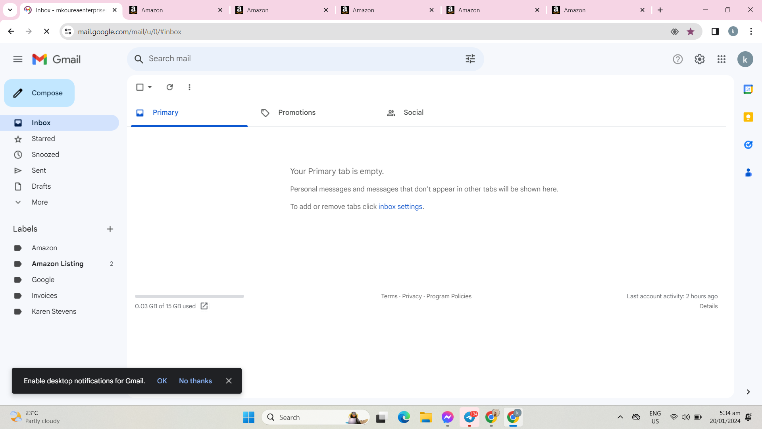Image resolution: width=762 pixels, height=429 pixels.
Task: Open the Gmail main menu hamburger
Action: tap(18, 59)
